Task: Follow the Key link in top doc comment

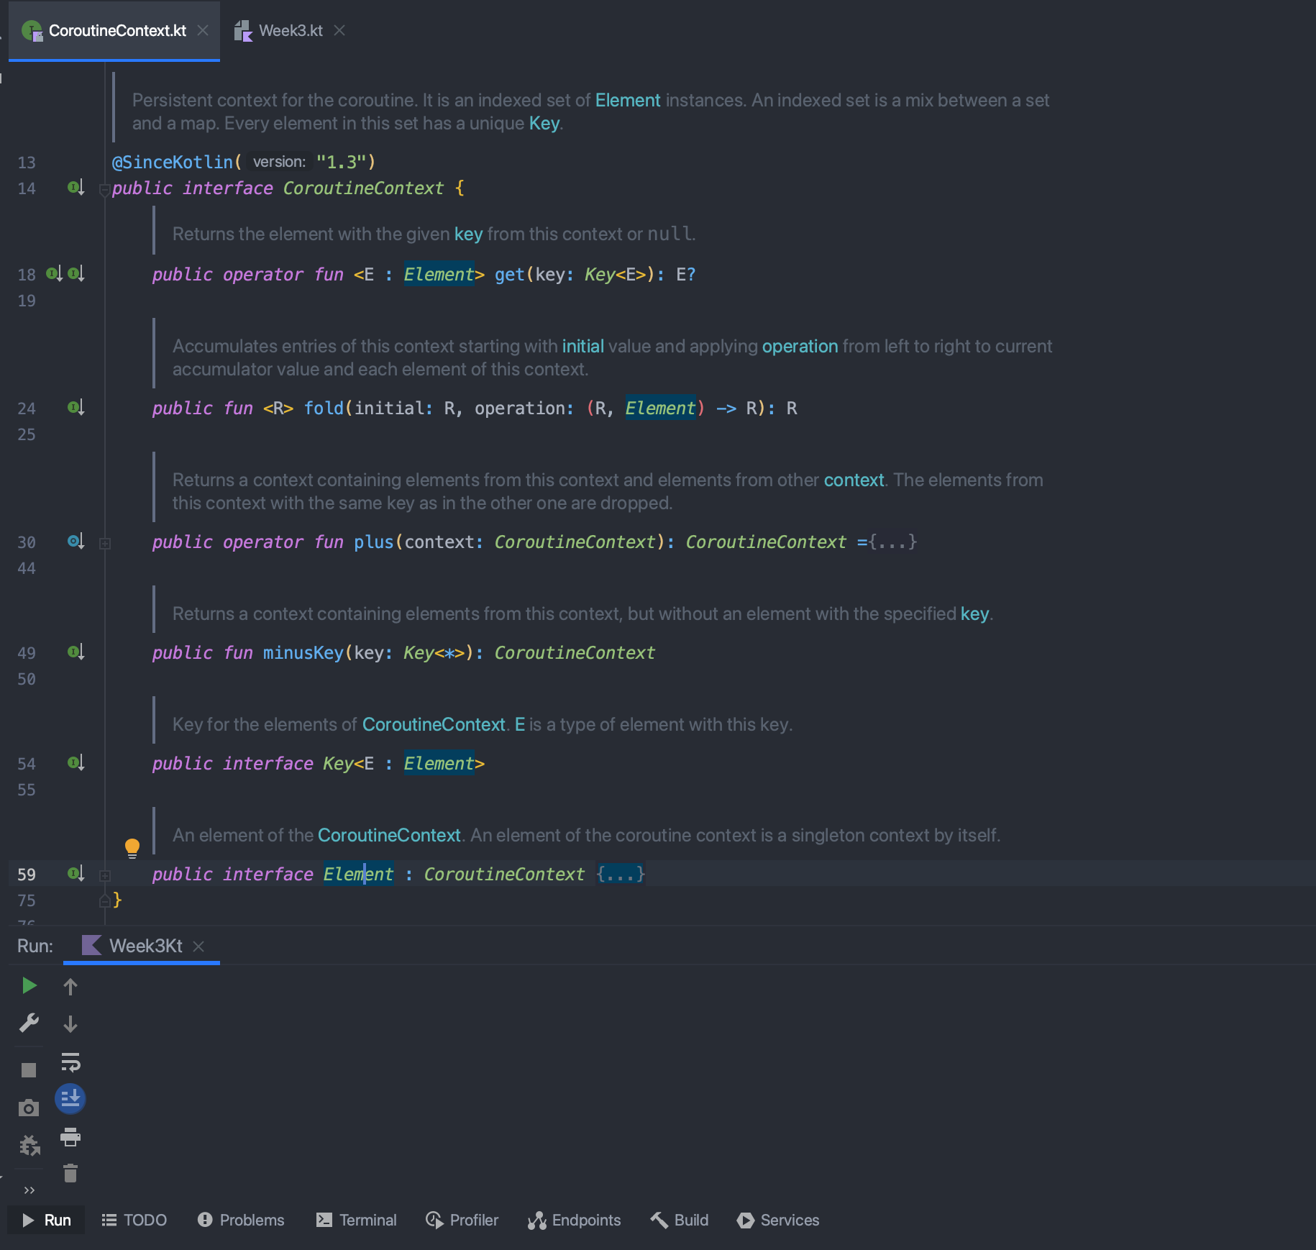Action: pos(544,123)
